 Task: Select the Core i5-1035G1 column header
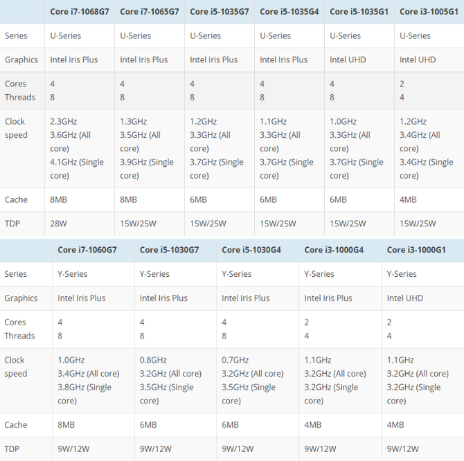(x=359, y=12)
